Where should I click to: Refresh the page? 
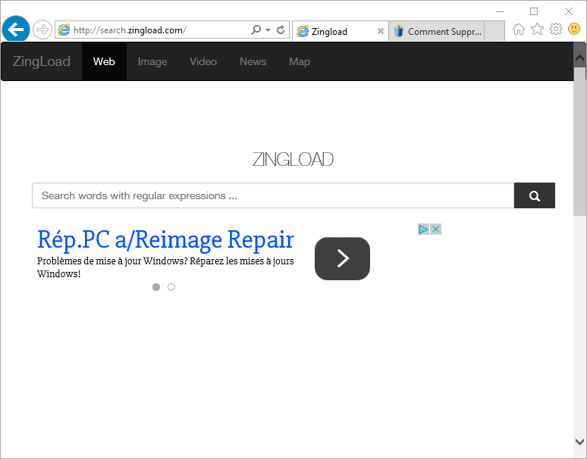[x=281, y=30]
